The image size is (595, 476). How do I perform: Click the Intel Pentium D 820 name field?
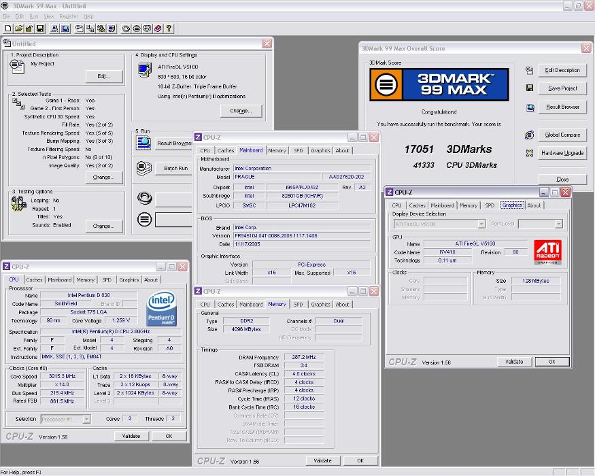[x=89, y=295]
